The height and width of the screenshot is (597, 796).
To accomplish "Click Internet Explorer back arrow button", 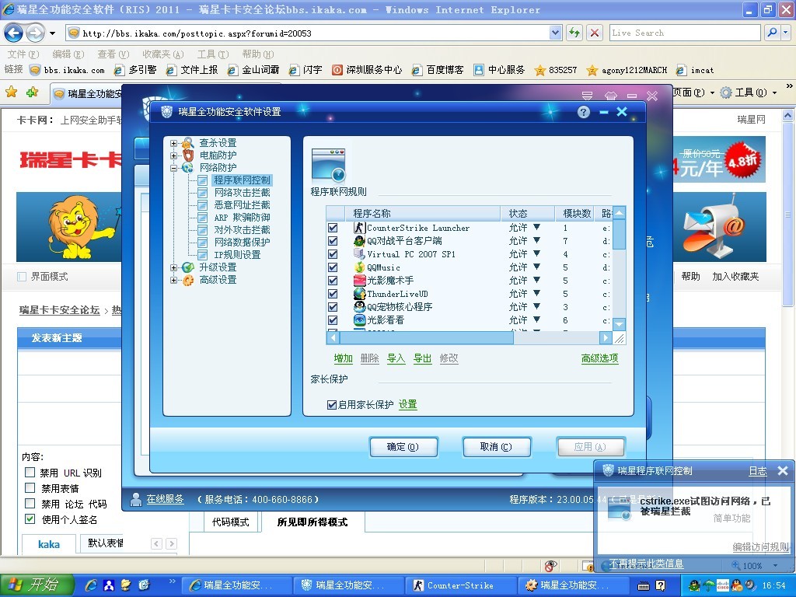I will click(14, 33).
